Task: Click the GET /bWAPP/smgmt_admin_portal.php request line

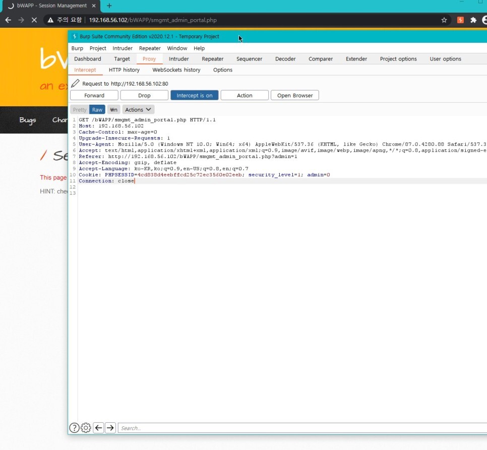Action: click(x=147, y=120)
